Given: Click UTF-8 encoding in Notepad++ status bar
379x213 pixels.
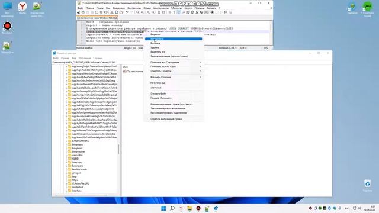Looking at the screenshot, I should pyautogui.click(x=243, y=48).
